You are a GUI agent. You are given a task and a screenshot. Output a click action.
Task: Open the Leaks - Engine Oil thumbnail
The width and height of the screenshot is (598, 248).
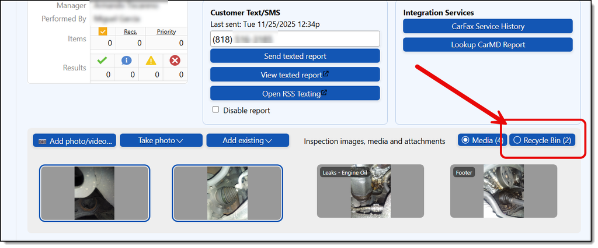pyautogui.click(x=370, y=191)
